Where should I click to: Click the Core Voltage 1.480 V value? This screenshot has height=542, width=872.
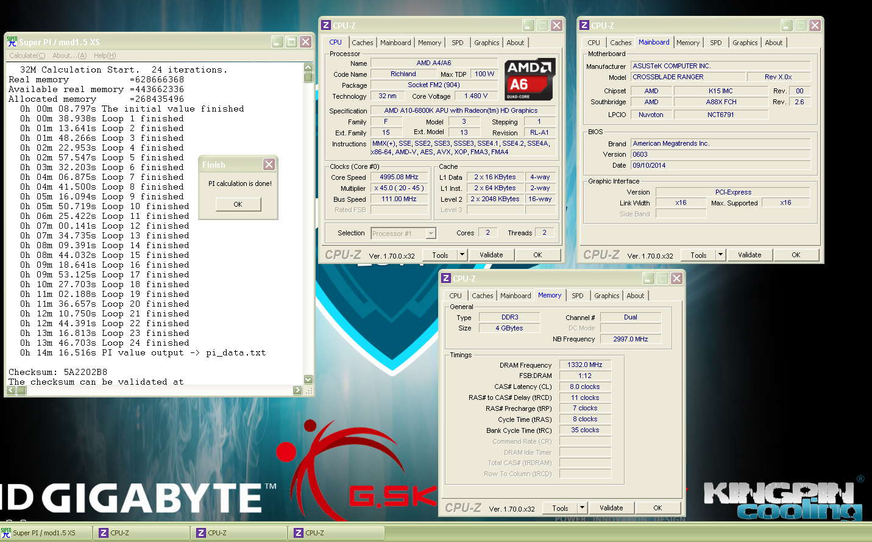476,96
